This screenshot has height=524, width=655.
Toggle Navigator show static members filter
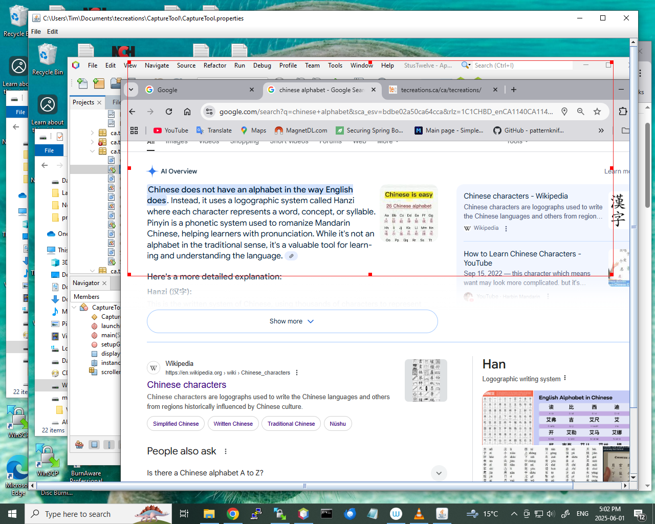coord(109,445)
